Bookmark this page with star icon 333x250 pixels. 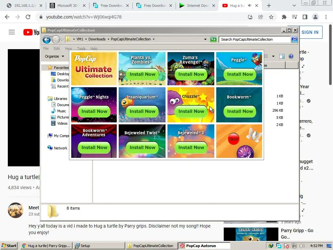271,17
